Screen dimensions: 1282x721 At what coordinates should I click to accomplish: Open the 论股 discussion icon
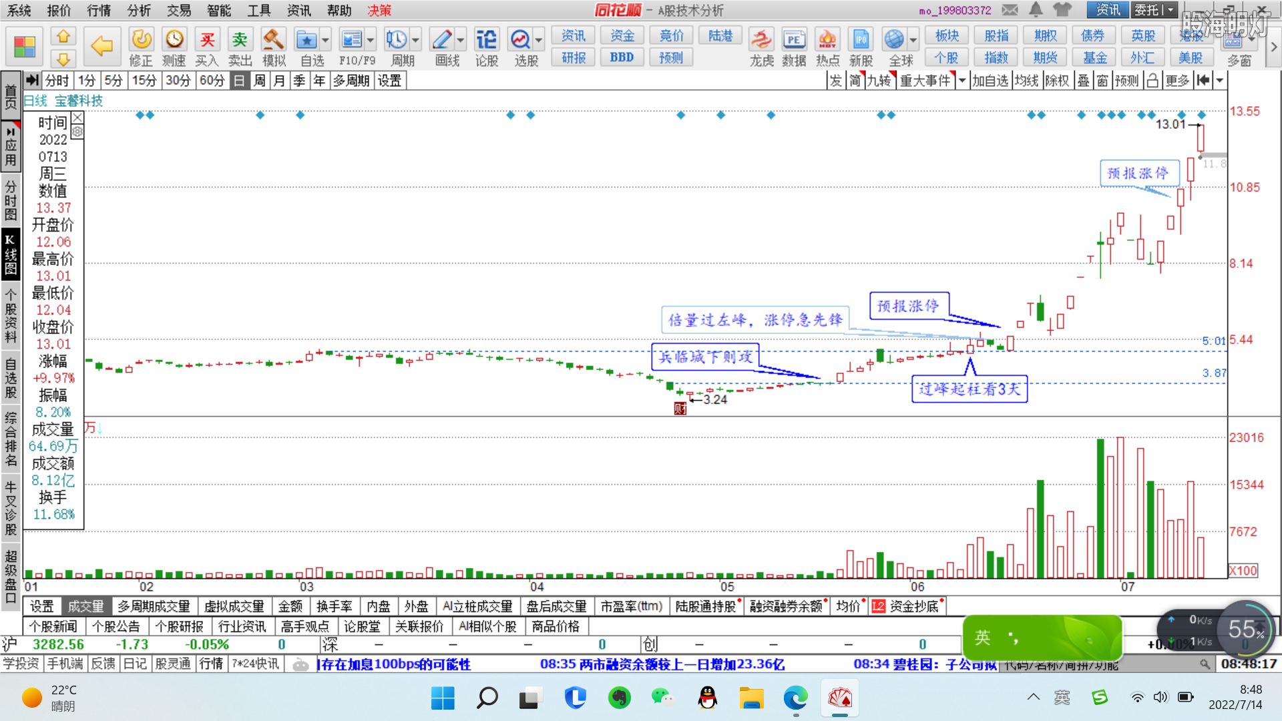pyautogui.click(x=486, y=40)
